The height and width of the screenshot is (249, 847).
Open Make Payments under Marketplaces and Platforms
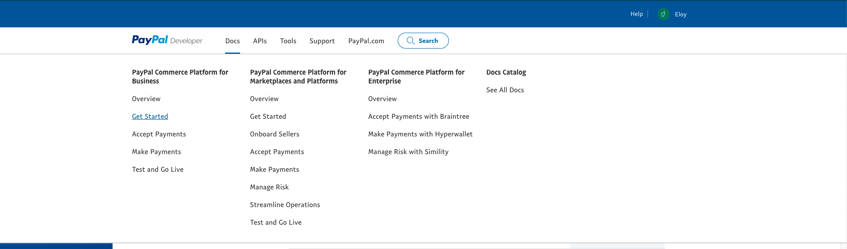tap(275, 170)
